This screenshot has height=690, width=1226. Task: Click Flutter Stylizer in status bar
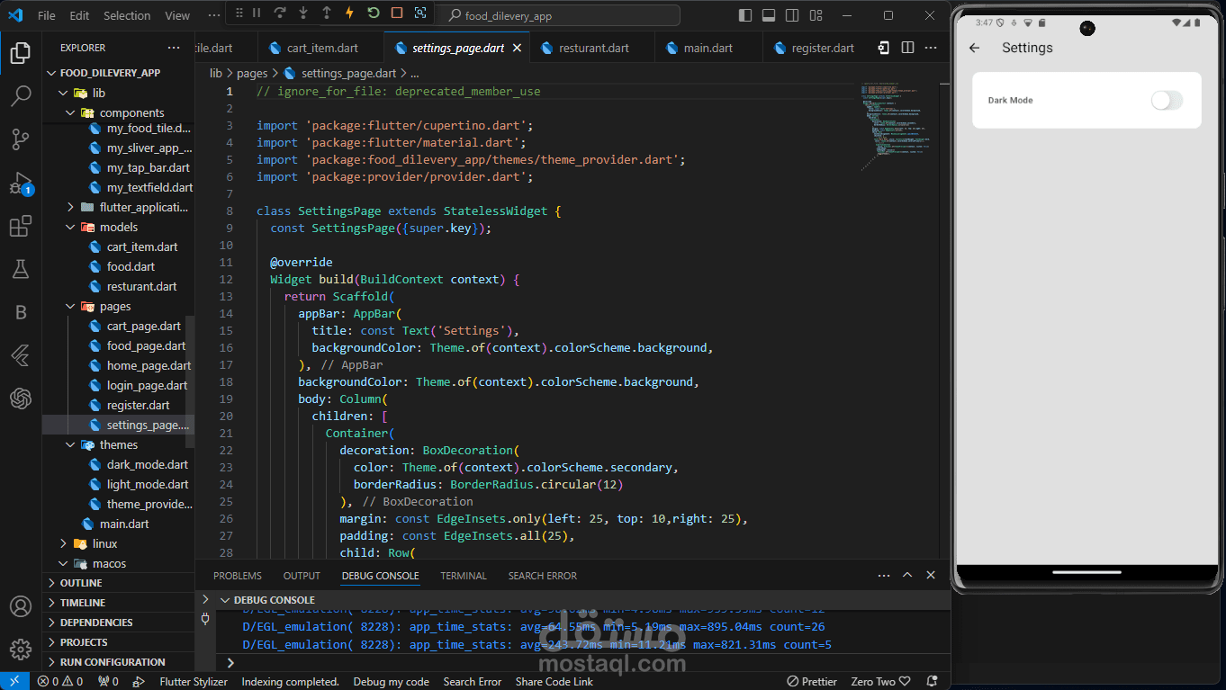(194, 682)
